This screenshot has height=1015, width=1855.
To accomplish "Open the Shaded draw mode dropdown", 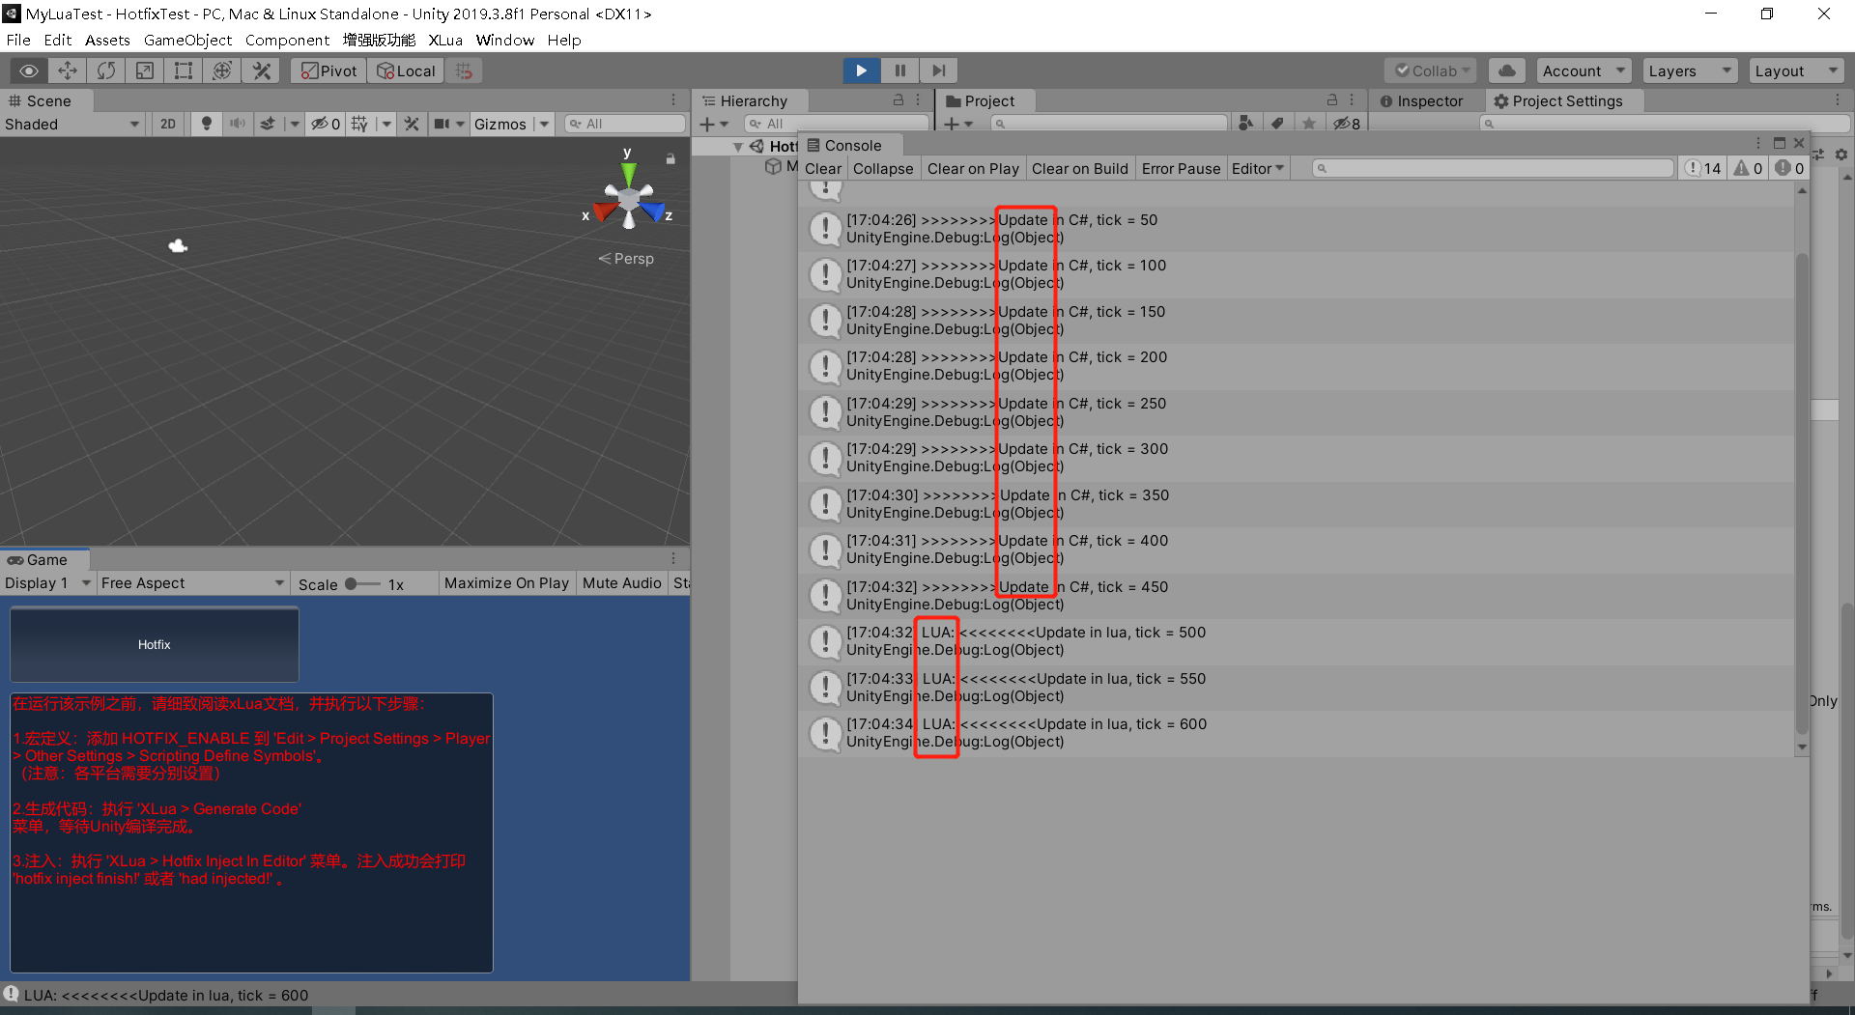I will [x=72, y=124].
